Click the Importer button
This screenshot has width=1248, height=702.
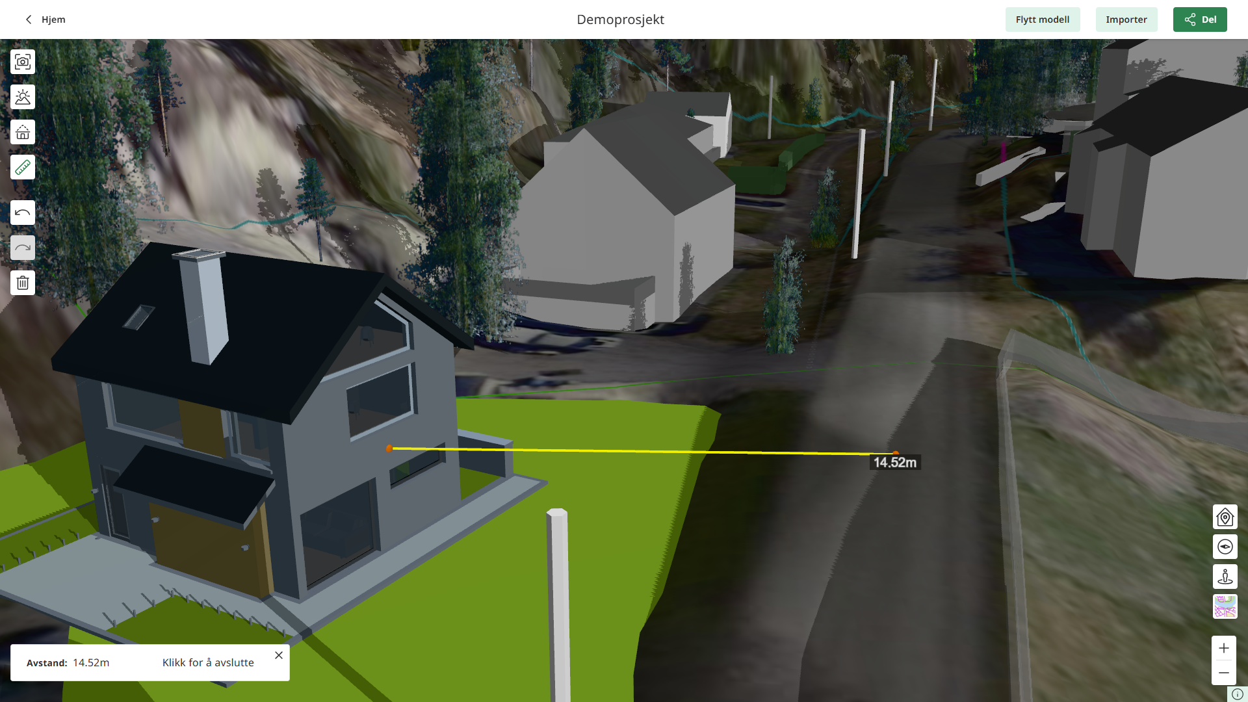(x=1126, y=19)
